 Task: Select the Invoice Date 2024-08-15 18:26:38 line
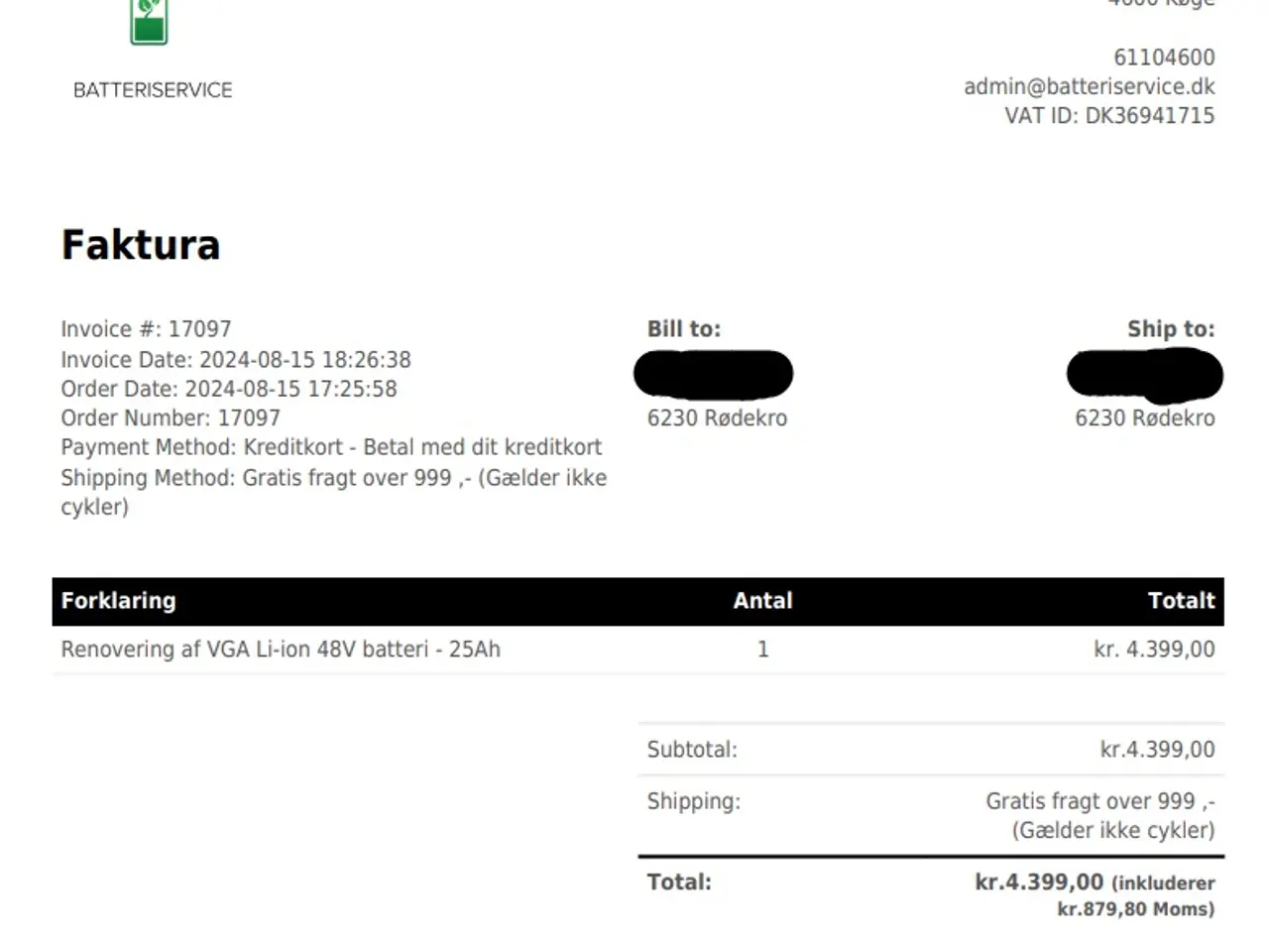(x=236, y=359)
